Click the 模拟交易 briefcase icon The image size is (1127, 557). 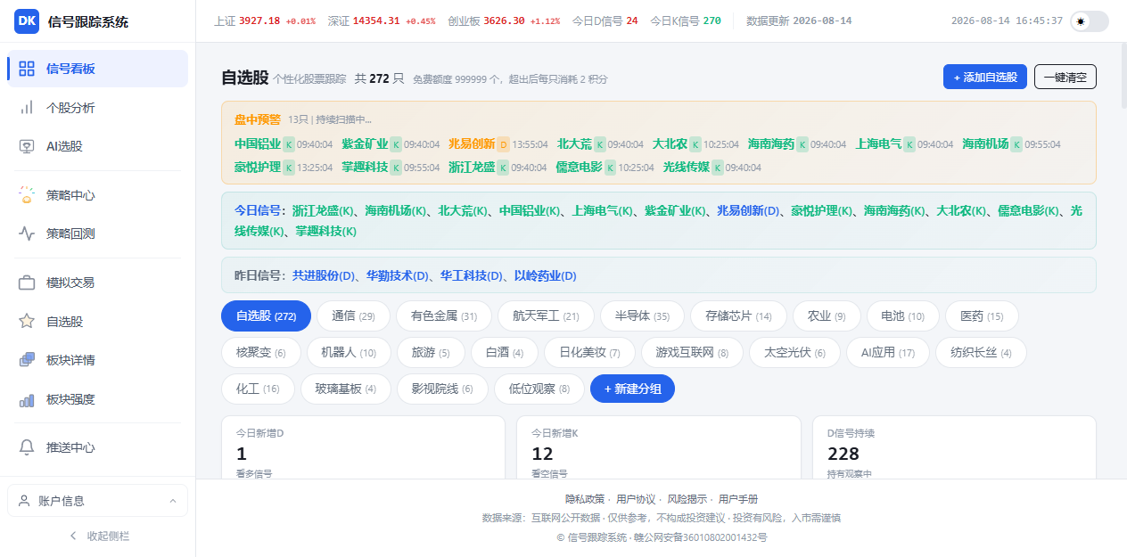(x=27, y=283)
